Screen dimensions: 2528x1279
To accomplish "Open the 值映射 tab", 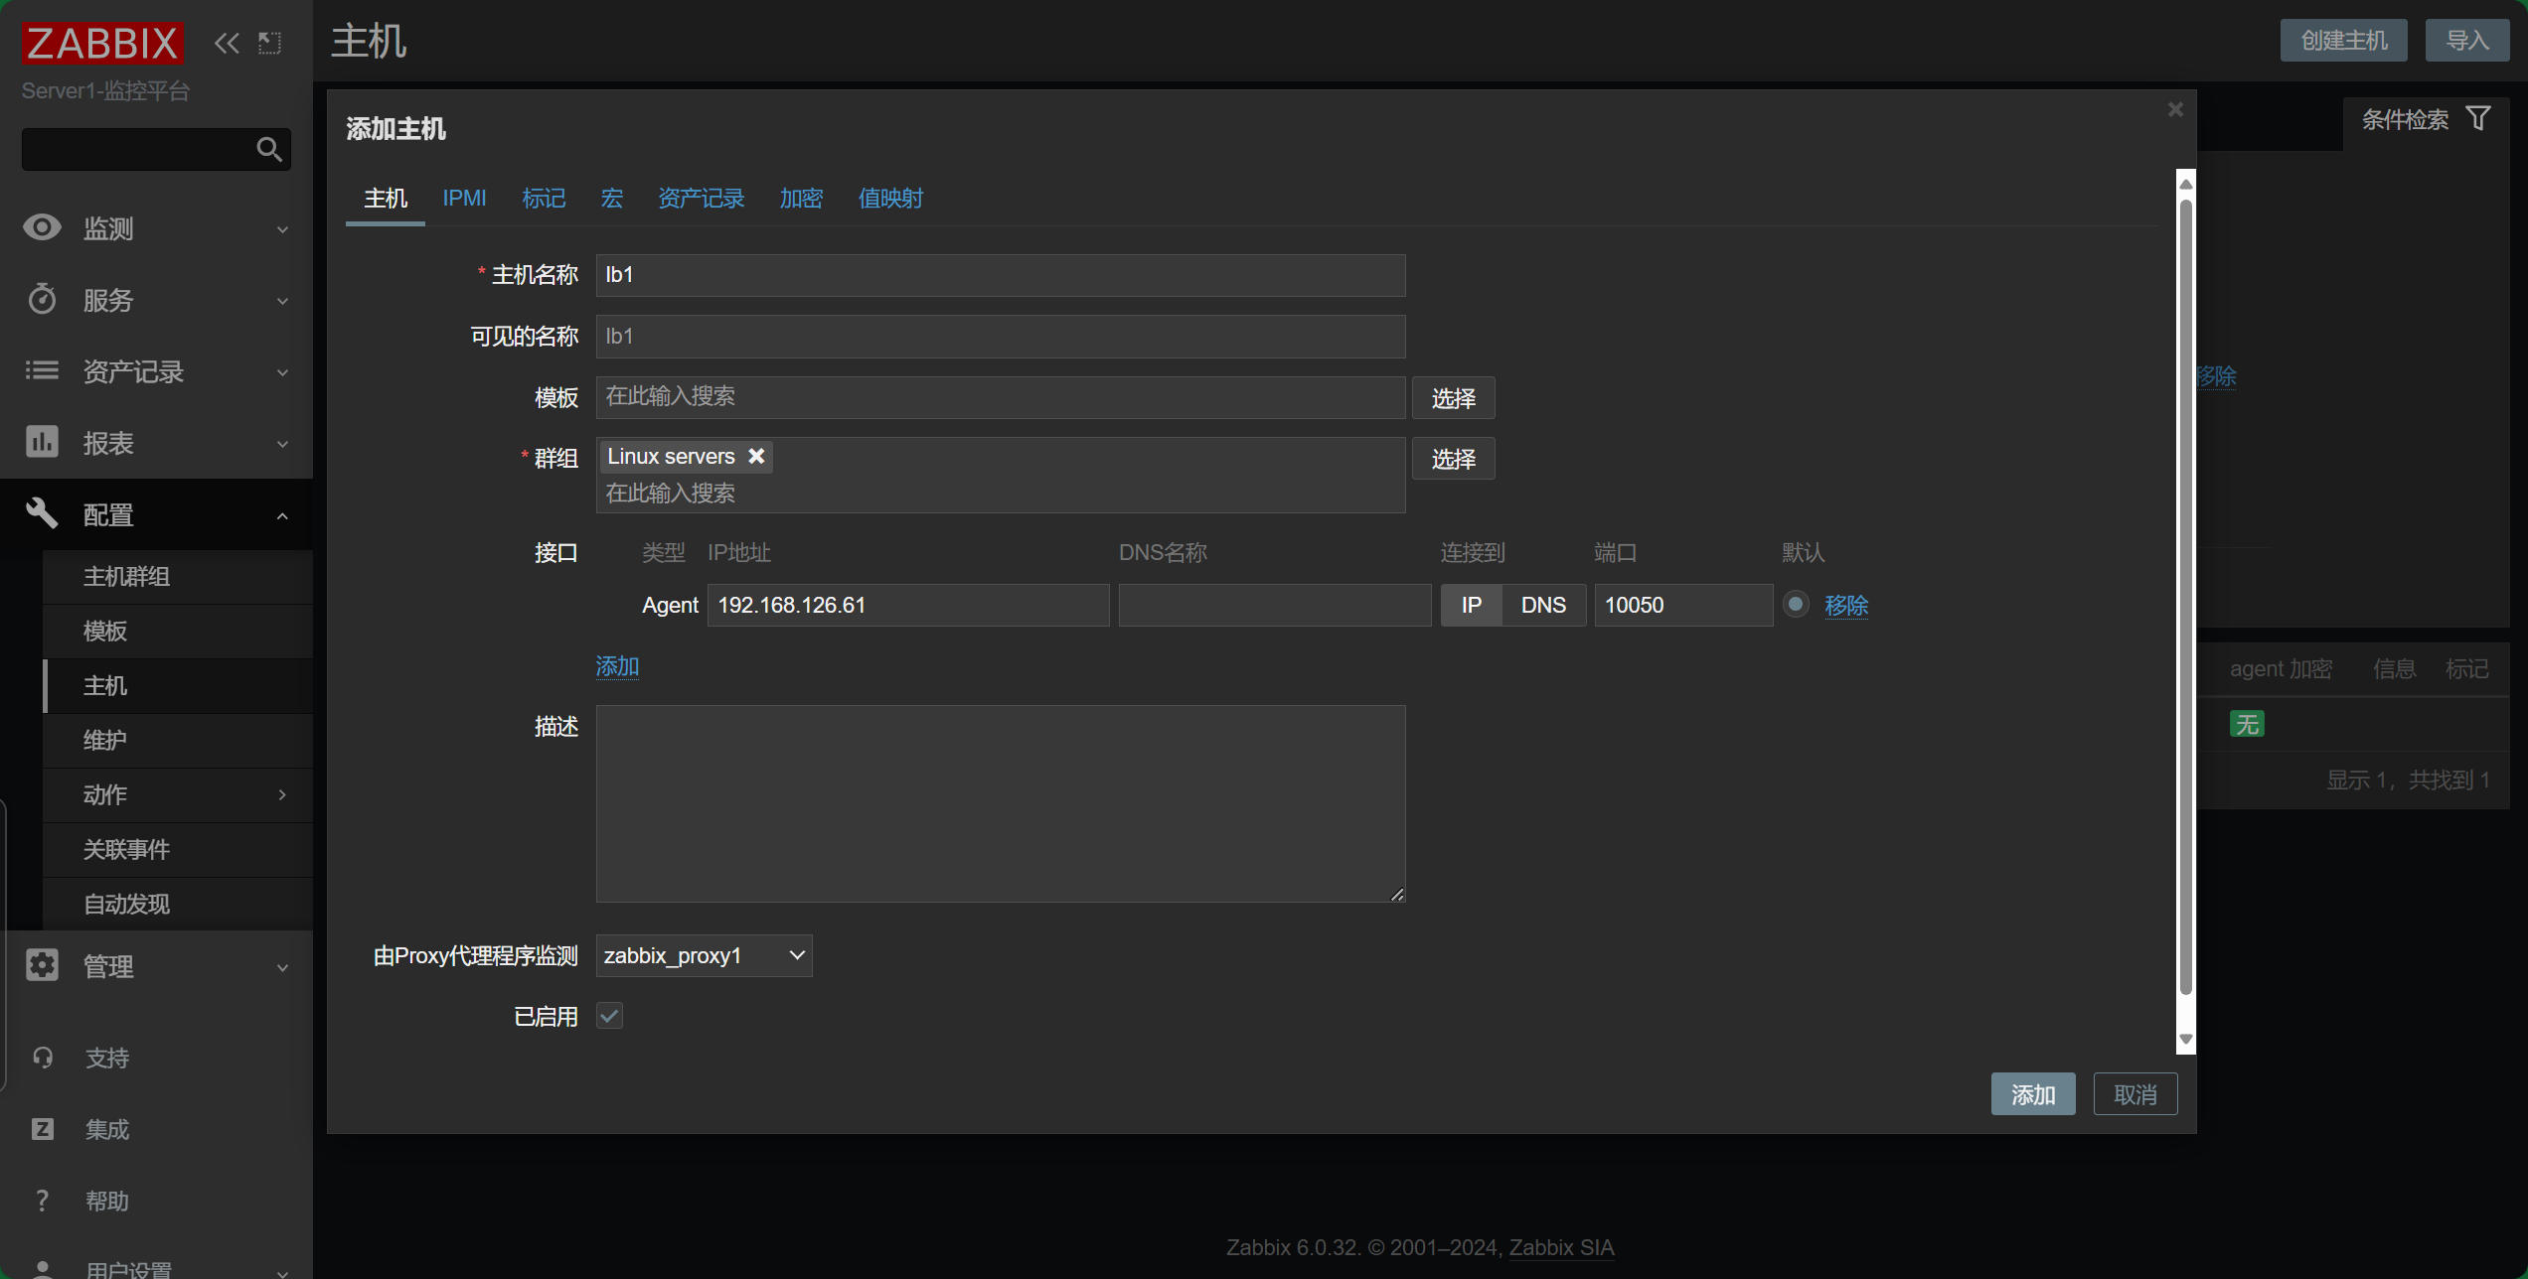I will [890, 199].
